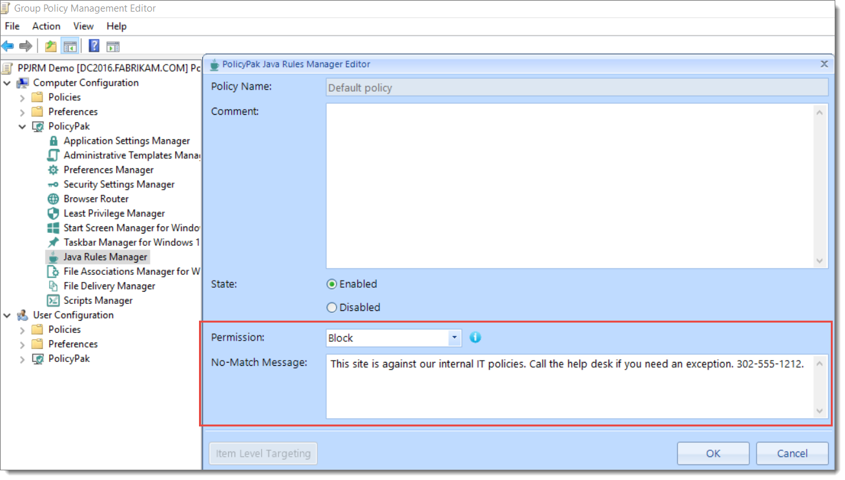The width and height of the screenshot is (845, 480).
Task: Click the Item Level Targeting button
Action: (x=263, y=454)
